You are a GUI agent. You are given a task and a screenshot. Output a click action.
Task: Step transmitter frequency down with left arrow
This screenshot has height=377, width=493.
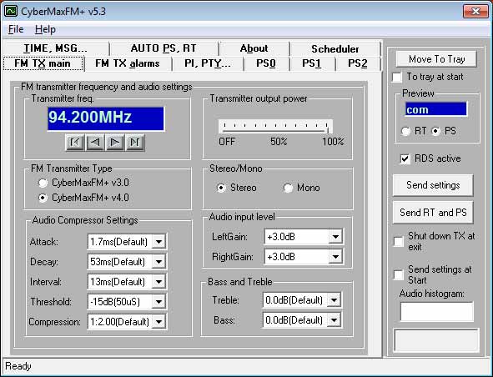(x=95, y=143)
